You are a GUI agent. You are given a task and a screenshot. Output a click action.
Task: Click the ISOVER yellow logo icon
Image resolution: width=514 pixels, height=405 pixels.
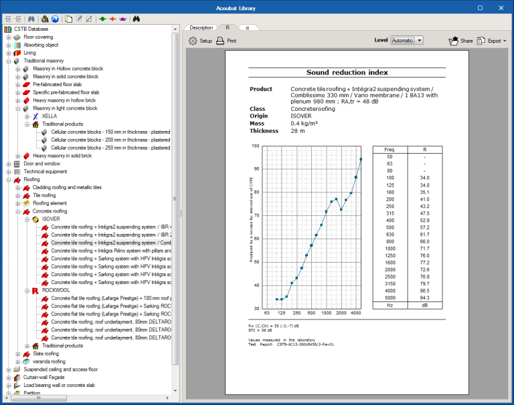36,219
